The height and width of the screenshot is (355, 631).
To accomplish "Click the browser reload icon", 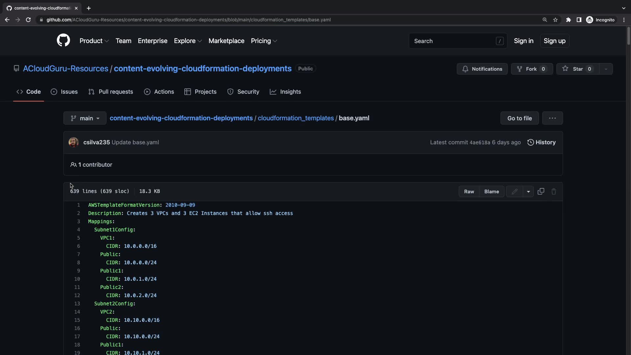I will [28, 20].
